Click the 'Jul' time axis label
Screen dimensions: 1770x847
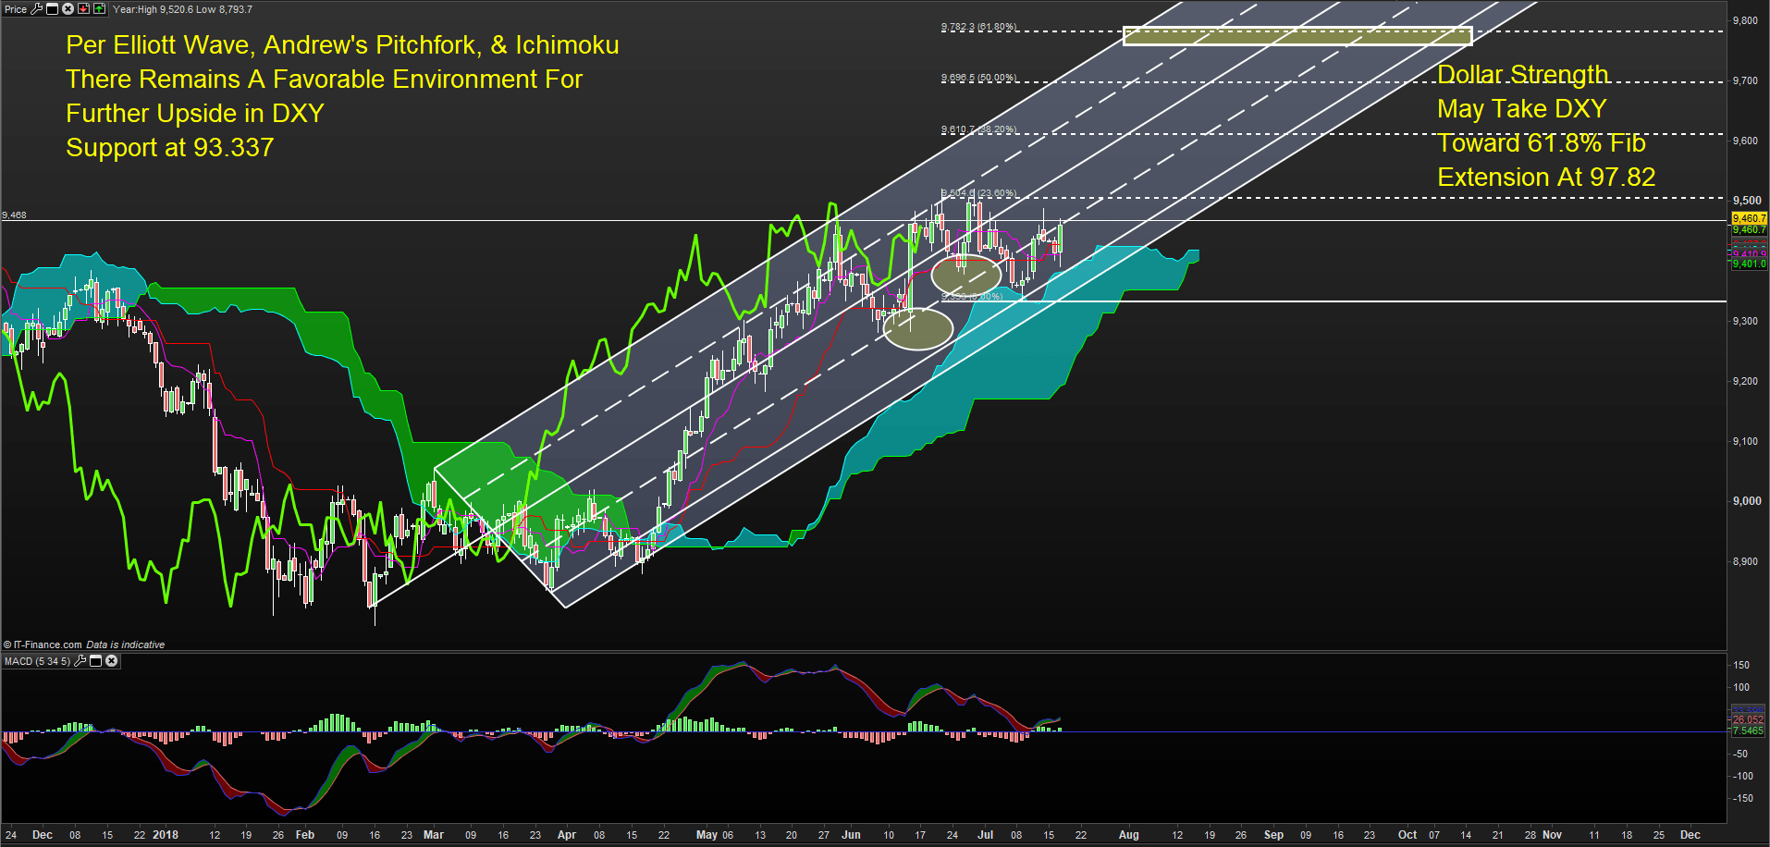coord(986,835)
